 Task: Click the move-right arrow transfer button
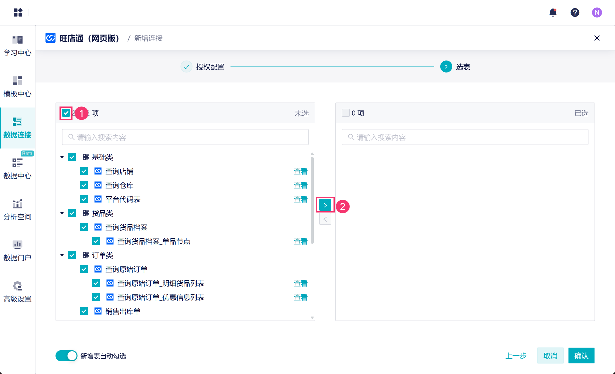(x=325, y=205)
